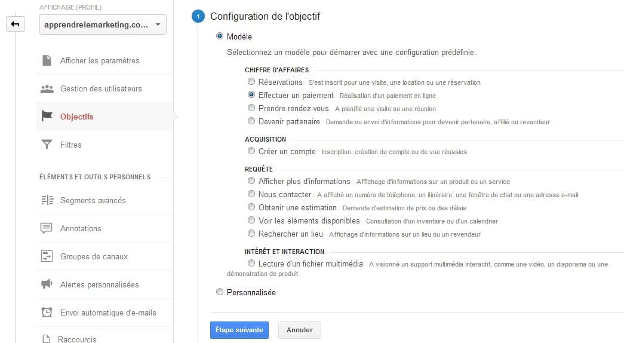The image size is (624, 343).
Task: Click the back arrow icon
Action: pyautogui.click(x=15, y=24)
